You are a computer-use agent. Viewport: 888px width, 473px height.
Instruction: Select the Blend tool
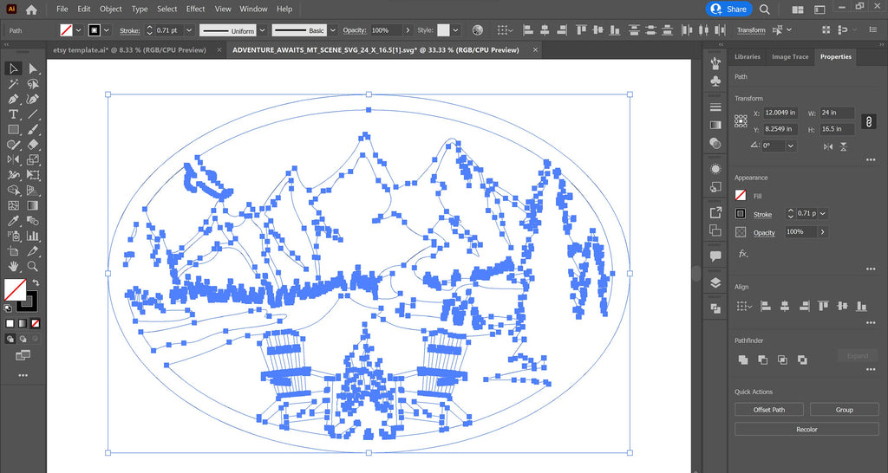coord(33,221)
